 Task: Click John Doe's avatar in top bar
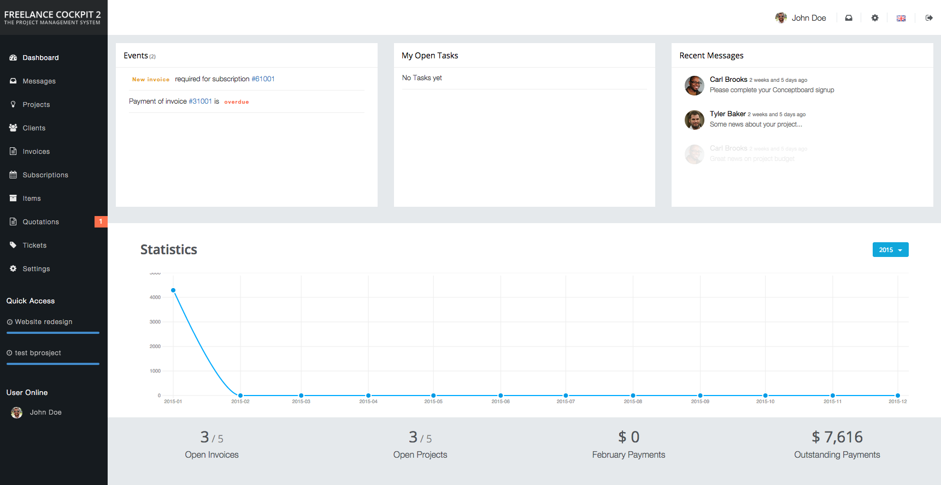(781, 18)
